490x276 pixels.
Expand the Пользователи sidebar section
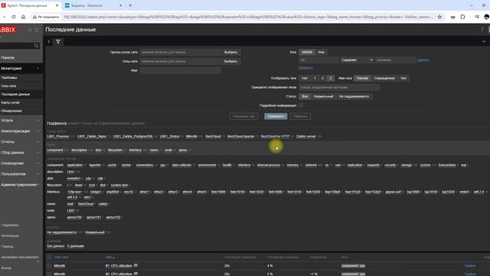[x=21, y=174]
